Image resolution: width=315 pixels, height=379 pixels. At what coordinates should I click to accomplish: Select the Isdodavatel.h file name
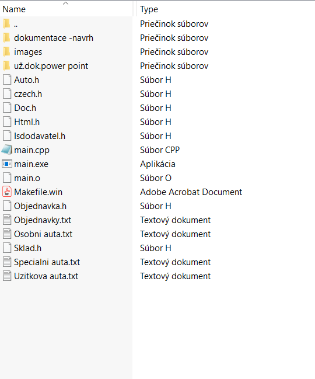(40, 136)
